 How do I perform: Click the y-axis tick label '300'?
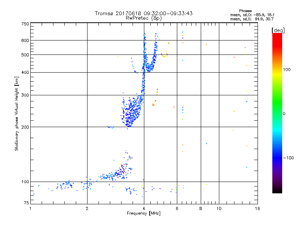[25, 95]
